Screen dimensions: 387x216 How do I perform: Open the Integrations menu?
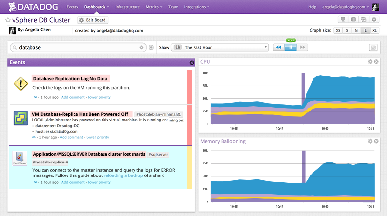pyautogui.click(x=196, y=7)
